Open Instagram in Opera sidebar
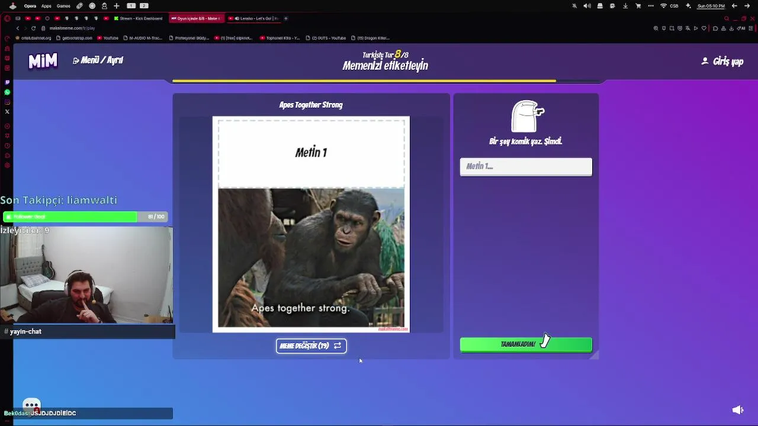758x426 pixels. (x=7, y=102)
